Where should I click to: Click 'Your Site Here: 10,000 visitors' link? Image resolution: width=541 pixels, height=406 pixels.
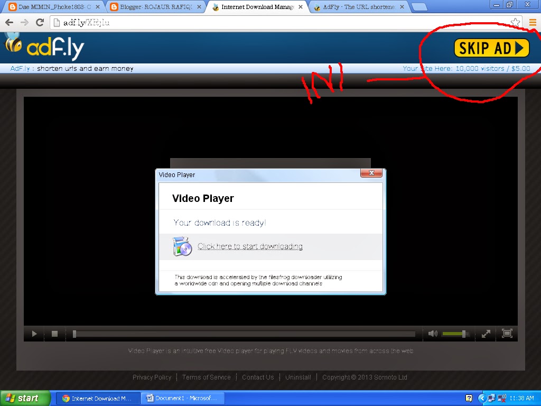pos(466,68)
